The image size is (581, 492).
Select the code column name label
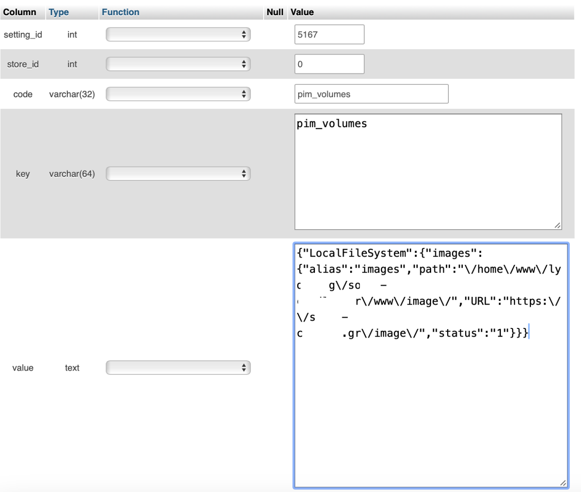pos(23,94)
